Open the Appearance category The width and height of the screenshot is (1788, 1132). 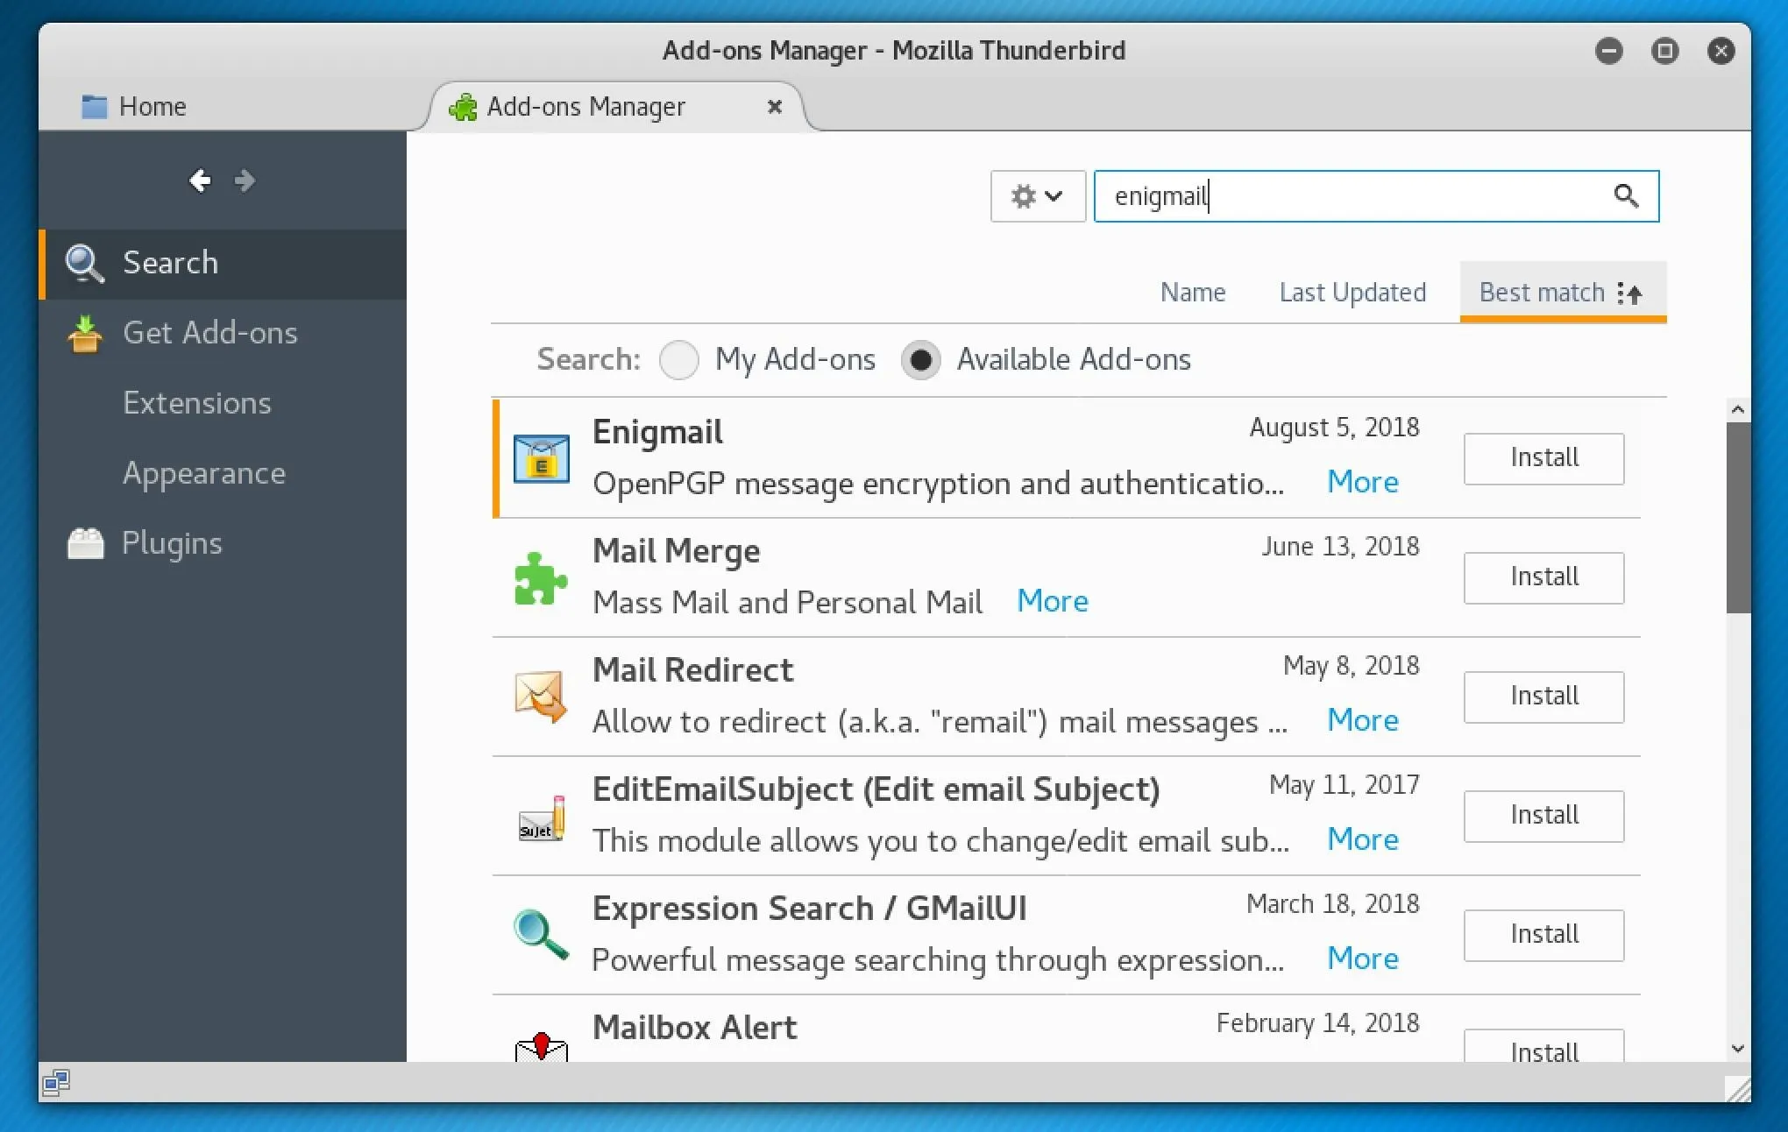click(223, 473)
